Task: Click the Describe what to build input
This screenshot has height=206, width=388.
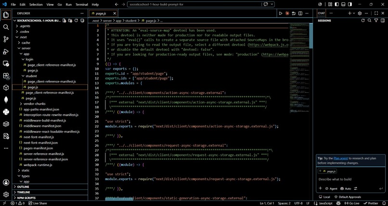Action: pyautogui.click(x=350, y=179)
